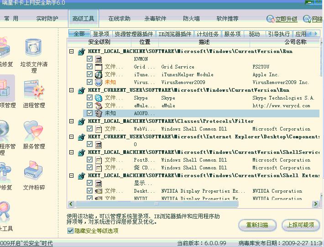The width and height of the screenshot is (324, 247).
Task: Select the 登录项 sub-tab
Action: [101, 34]
